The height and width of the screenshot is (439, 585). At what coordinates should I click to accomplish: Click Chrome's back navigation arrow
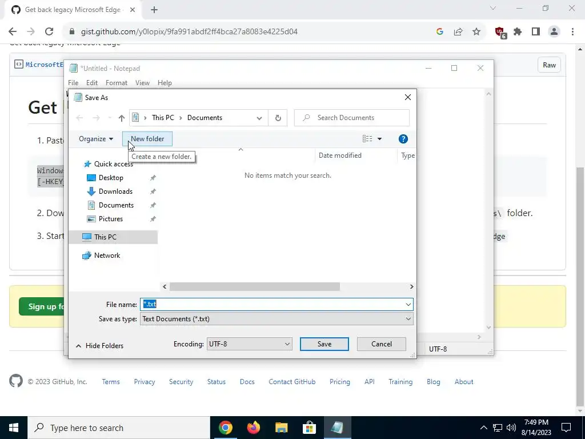[x=13, y=32]
